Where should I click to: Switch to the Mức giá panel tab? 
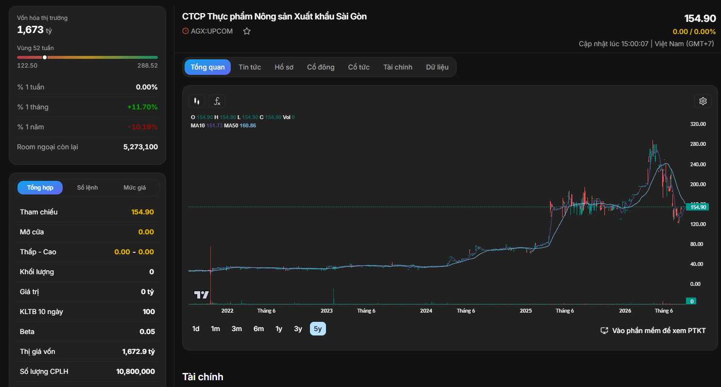135,188
